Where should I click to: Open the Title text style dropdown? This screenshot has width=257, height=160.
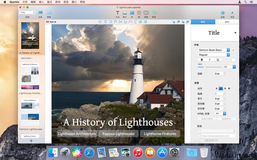235,33
